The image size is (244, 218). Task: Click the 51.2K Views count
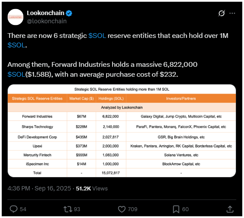pyautogui.click(x=92, y=188)
